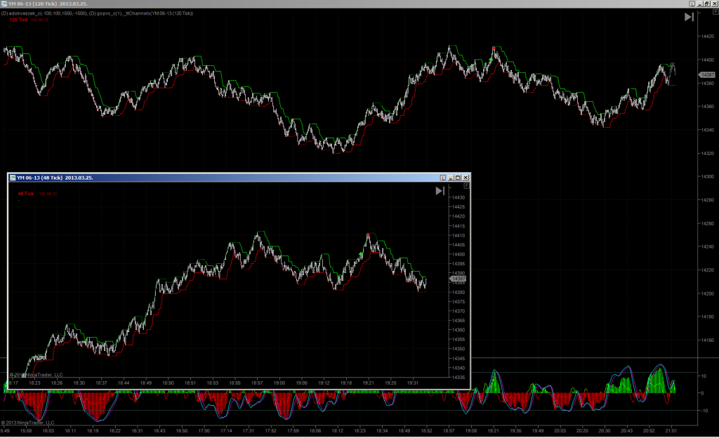Minimize the 48 Tick chart window
The image size is (719, 438).
click(451, 178)
